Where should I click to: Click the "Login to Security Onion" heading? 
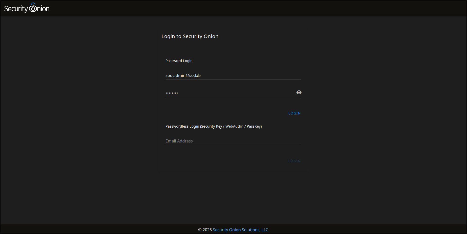point(190,36)
